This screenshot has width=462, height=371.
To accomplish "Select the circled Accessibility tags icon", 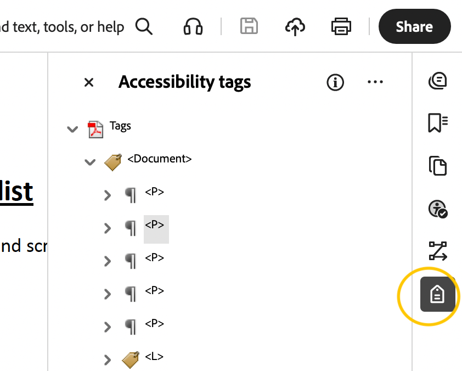I will tap(438, 295).
